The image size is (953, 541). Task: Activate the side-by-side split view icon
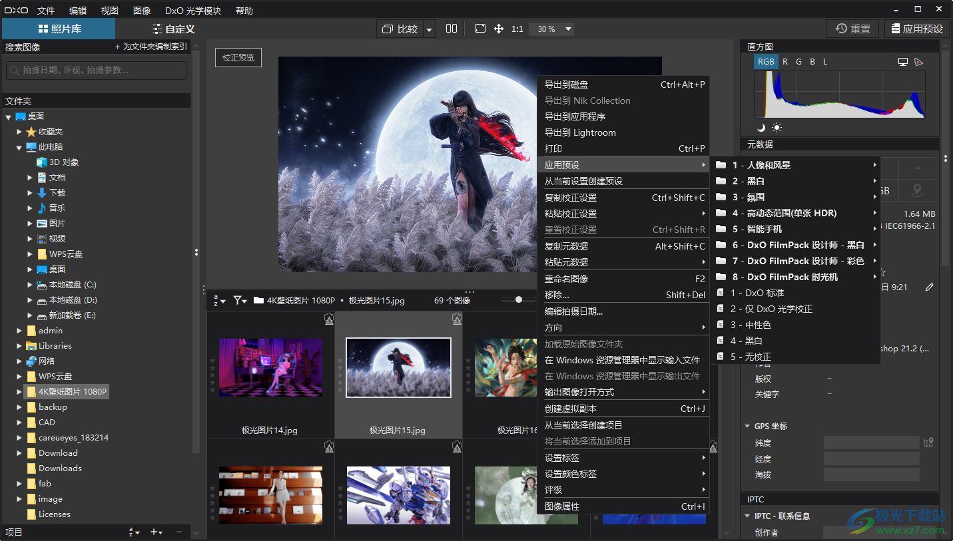pyautogui.click(x=452, y=29)
